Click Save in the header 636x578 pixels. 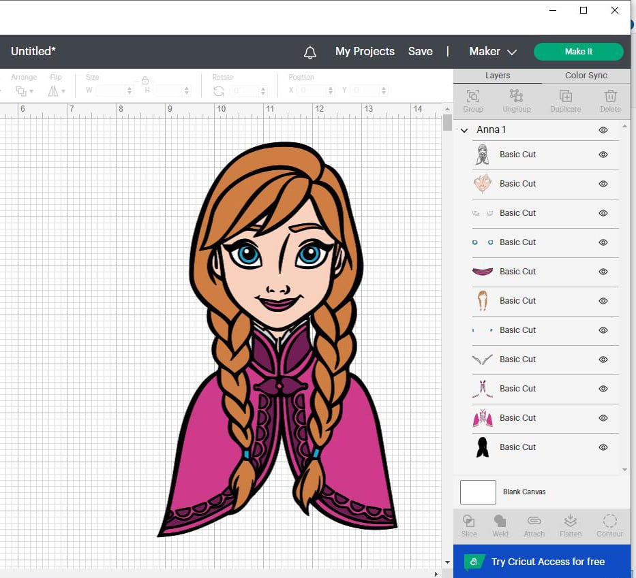tap(420, 52)
